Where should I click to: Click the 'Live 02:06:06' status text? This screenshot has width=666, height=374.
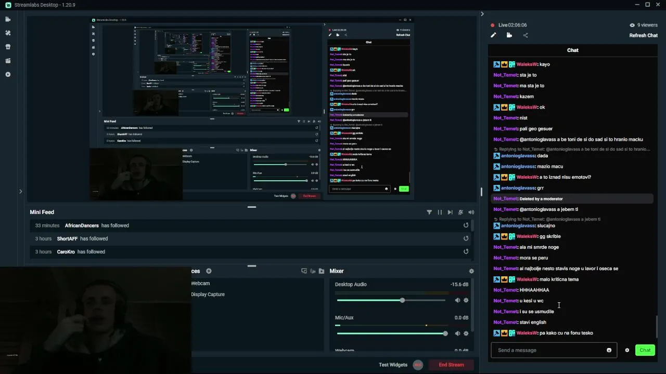click(513, 25)
